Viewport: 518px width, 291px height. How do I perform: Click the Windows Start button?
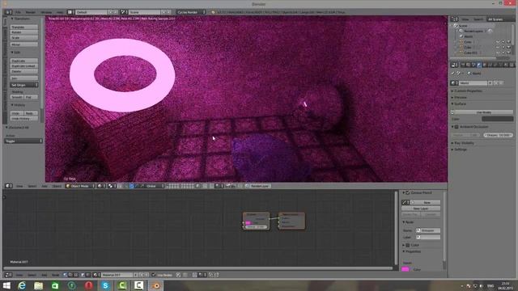(x=6, y=285)
